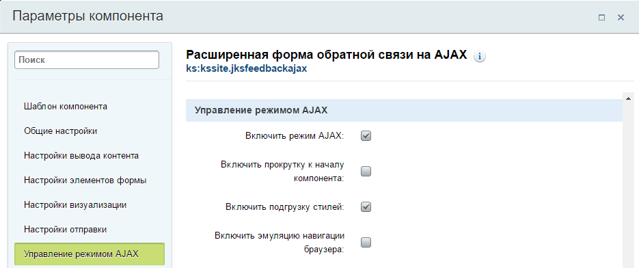The width and height of the screenshot is (639, 268).
Task: Enable прокрутку к началу компонента checkbox
Action: click(x=366, y=172)
